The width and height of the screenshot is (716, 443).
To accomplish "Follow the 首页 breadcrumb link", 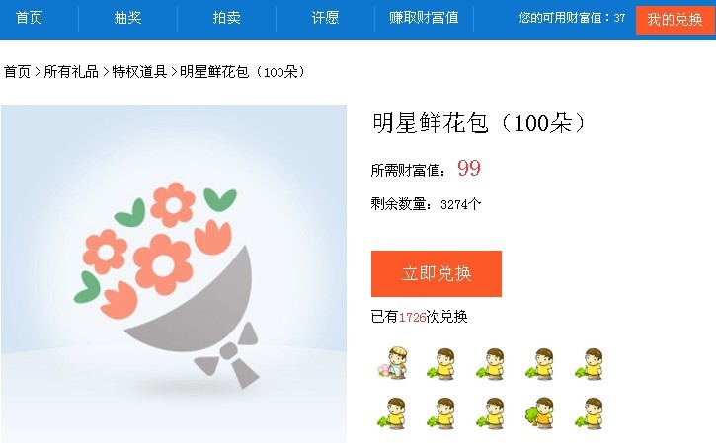I will (x=17, y=72).
